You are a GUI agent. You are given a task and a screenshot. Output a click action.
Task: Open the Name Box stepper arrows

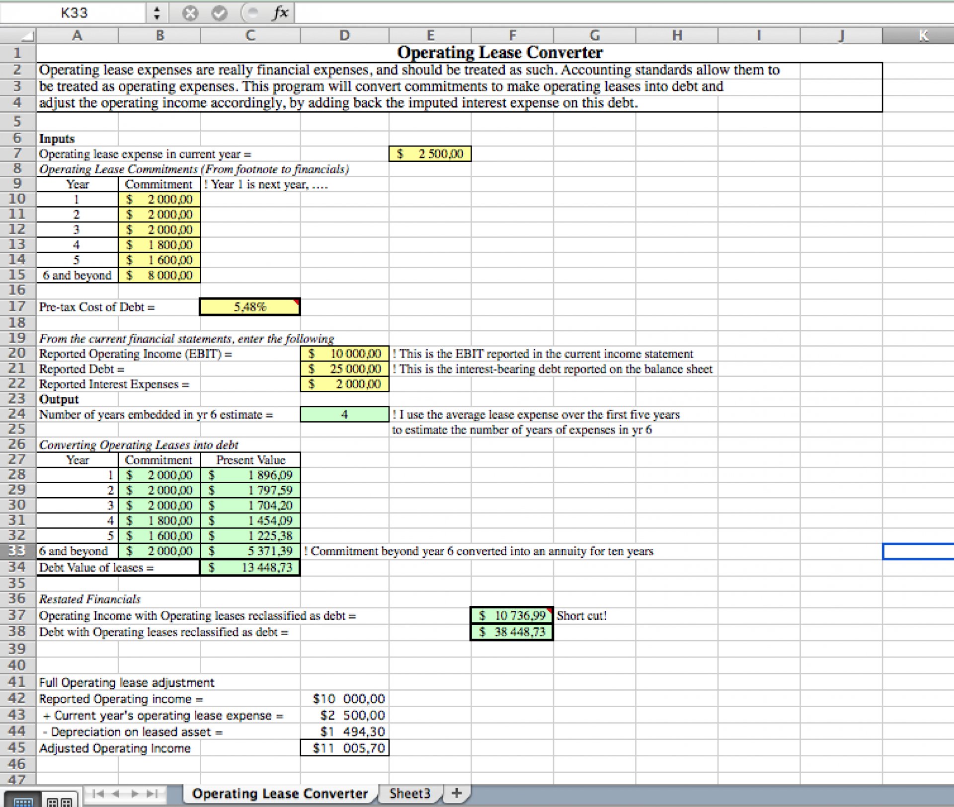click(157, 13)
